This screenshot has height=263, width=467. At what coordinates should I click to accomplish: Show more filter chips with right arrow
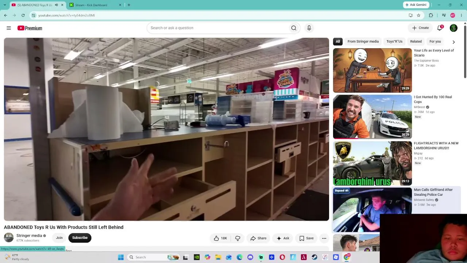tap(454, 42)
